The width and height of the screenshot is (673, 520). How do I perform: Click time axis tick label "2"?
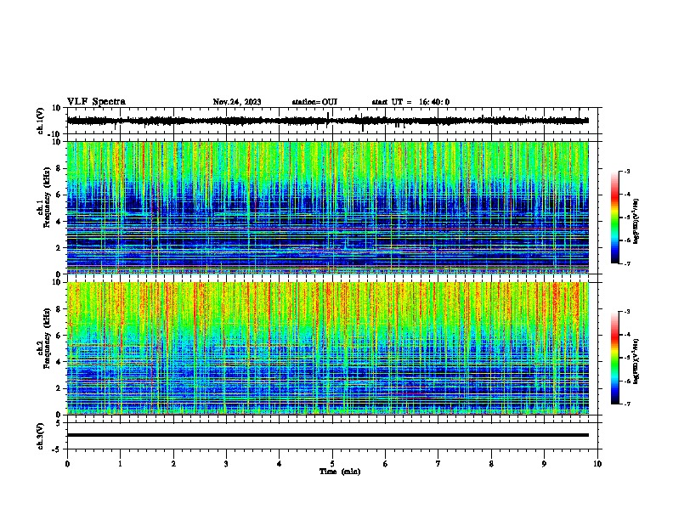173,464
